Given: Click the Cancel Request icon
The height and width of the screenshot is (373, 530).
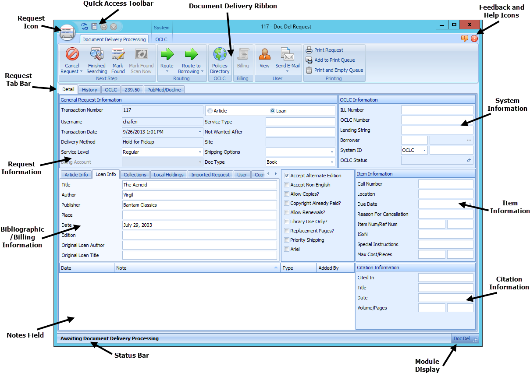Looking at the screenshot, I should 72,54.
